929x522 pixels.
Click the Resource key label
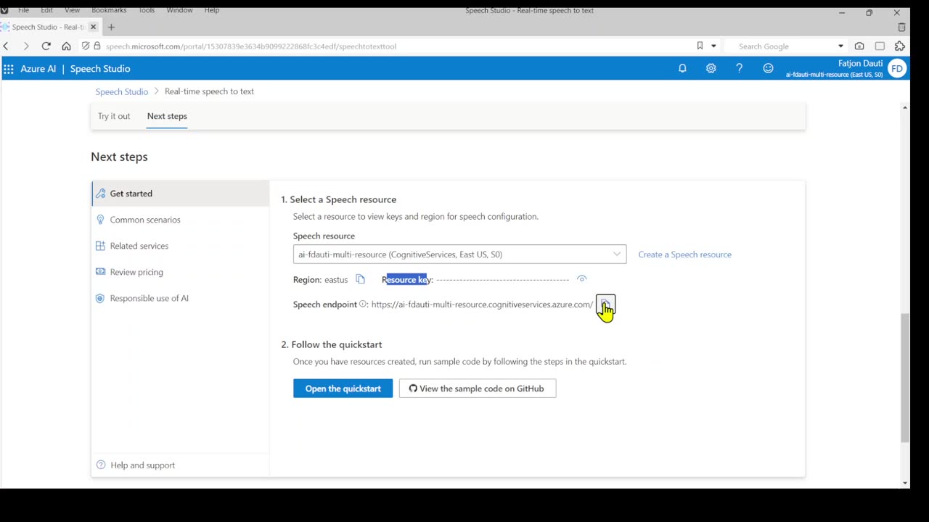click(407, 279)
